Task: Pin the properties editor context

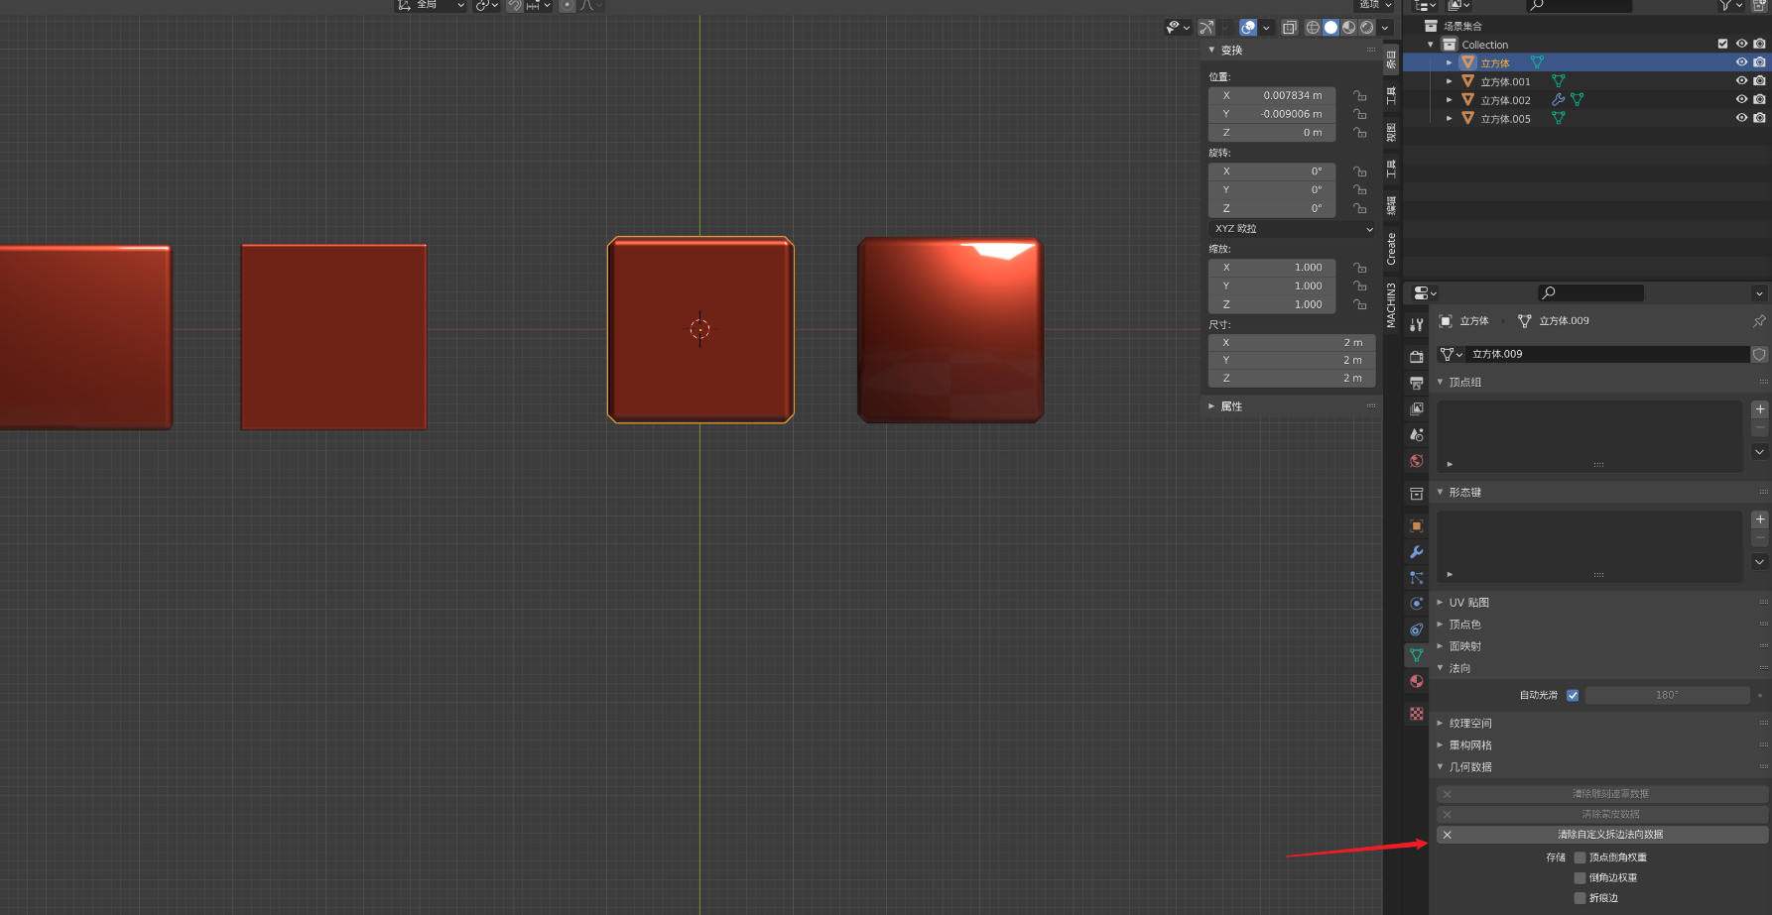Action: [x=1759, y=321]
